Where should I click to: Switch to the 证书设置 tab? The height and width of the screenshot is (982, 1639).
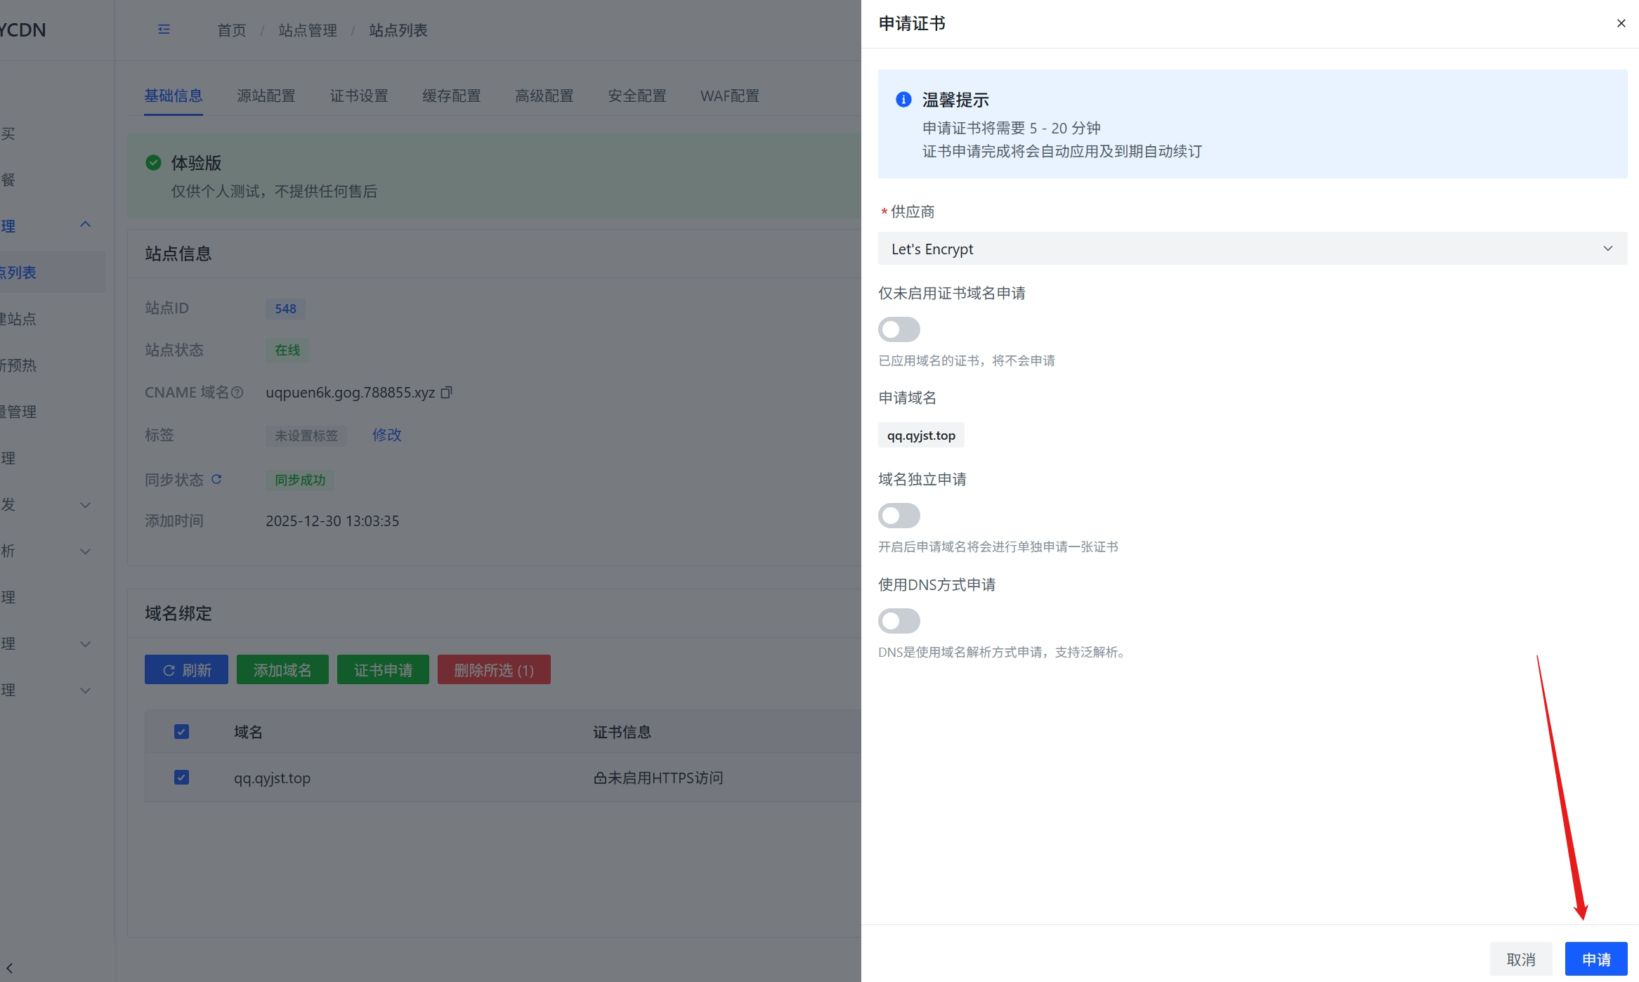coord(358,96)
